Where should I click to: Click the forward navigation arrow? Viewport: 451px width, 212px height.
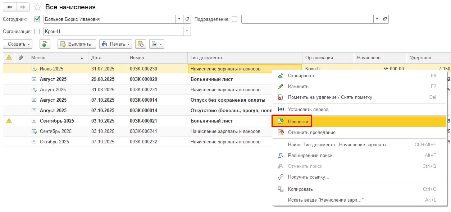coord(23,7)
